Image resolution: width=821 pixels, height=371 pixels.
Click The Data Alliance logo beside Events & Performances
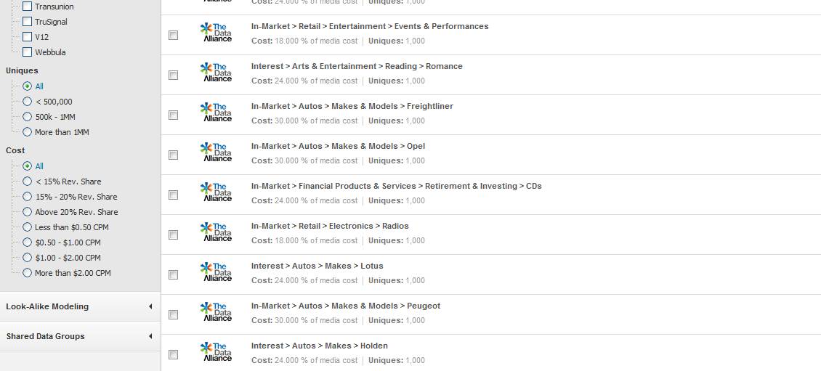click(x=216, y=33)
